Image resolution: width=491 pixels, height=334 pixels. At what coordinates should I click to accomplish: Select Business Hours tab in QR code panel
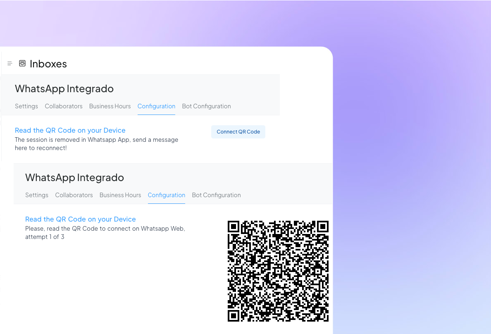120,195
